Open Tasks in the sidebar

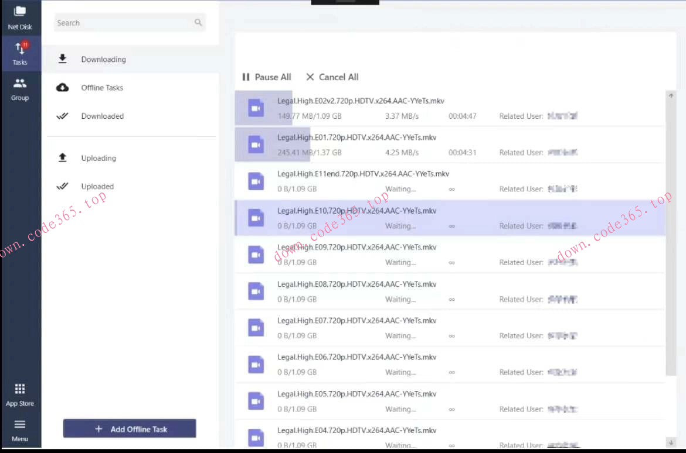tap(20, 53)
